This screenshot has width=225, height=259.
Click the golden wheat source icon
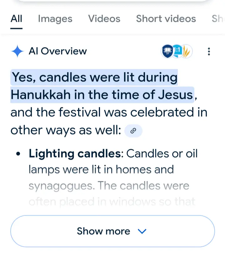(187, 51)
